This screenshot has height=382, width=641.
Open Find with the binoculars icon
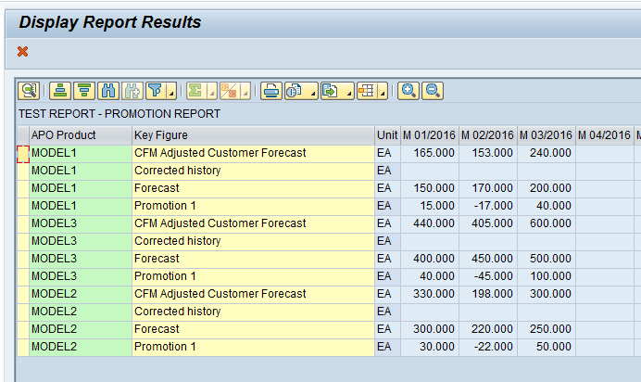(108, 91)
